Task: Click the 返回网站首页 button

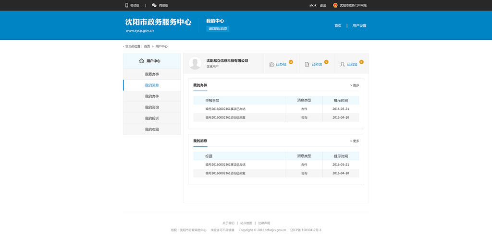Action: (218, 29)
